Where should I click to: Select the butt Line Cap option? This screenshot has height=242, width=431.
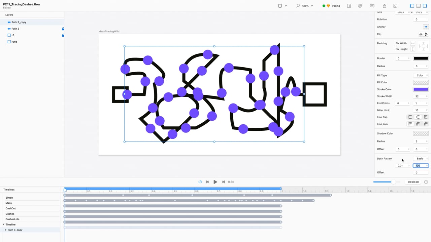[410, 117]
